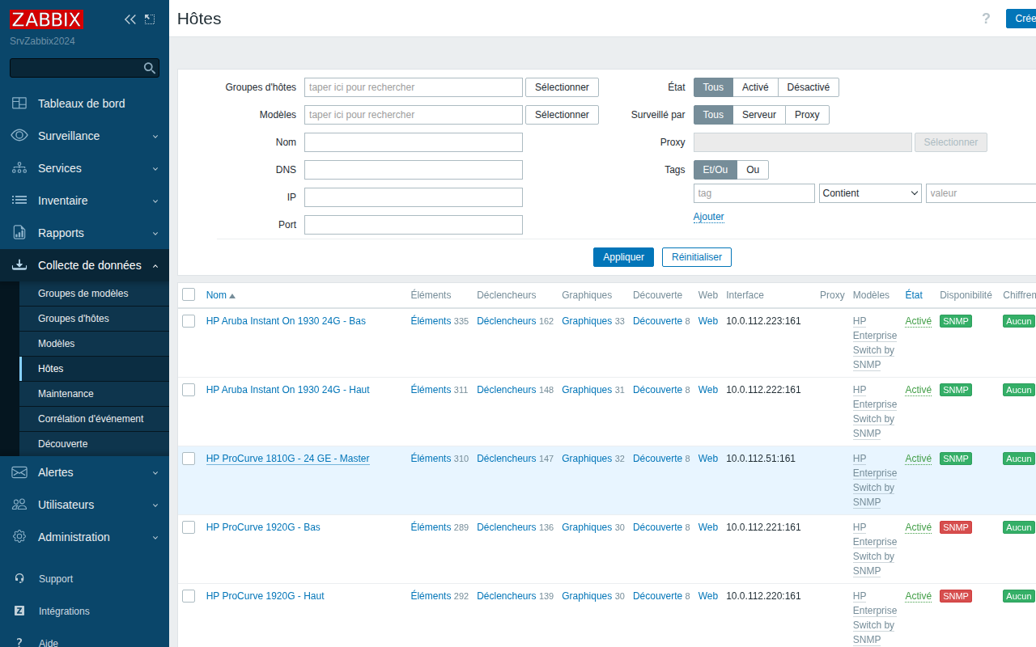Click the Support headset icon

click(19, 579)
